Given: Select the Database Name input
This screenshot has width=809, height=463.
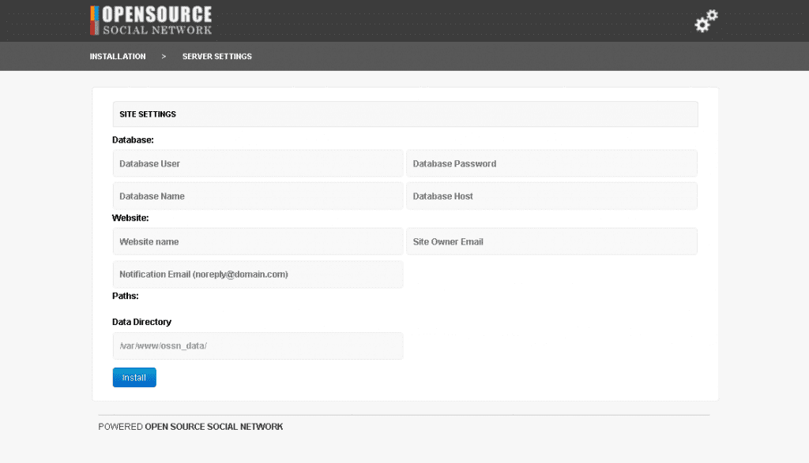Looking at the screenshot, I should point(258,196).
